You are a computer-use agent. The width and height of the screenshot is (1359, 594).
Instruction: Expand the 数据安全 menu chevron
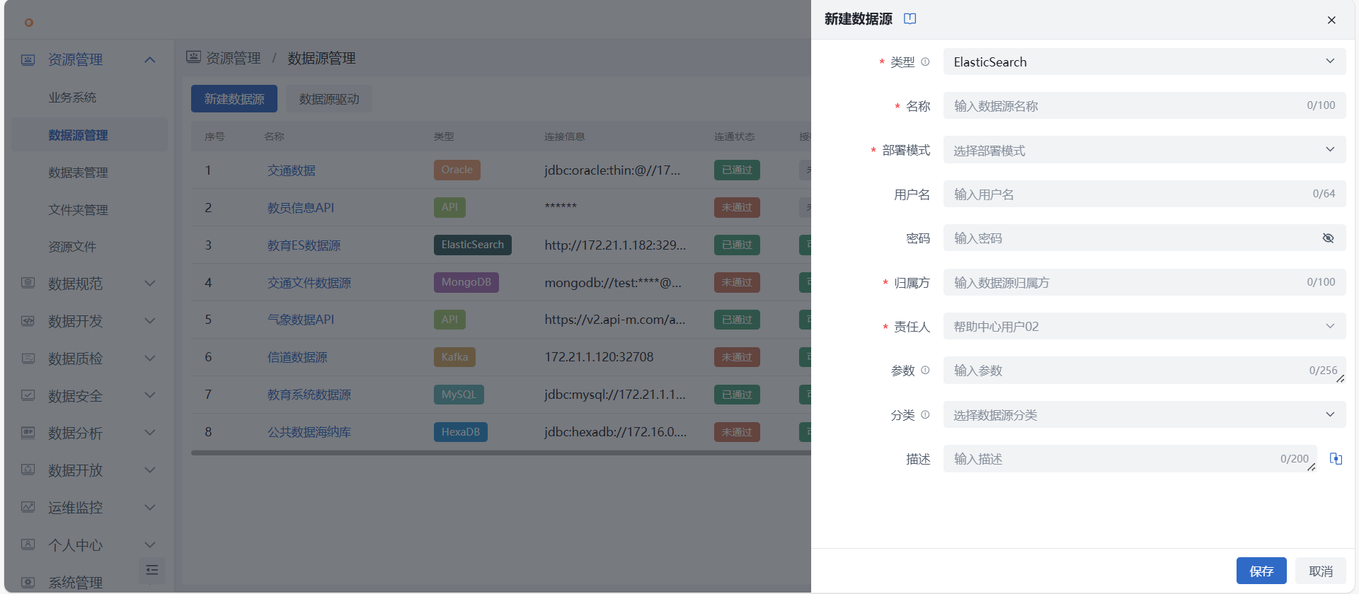point(150,395)
